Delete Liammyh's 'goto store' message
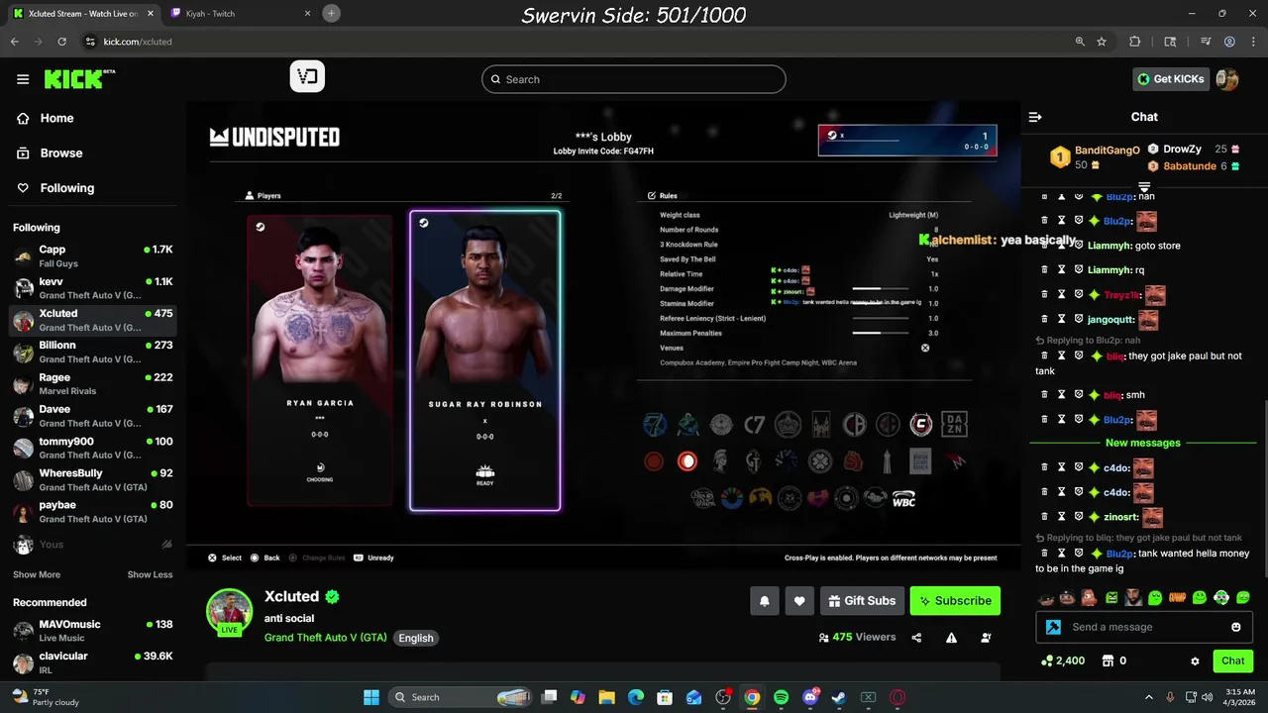This screenshot has height=713, width=1268. [x=1044, y=246]
